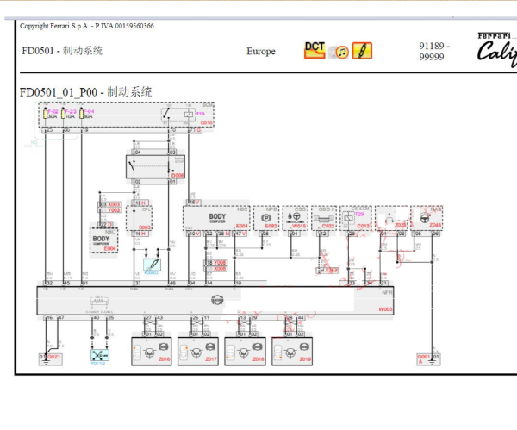
Task: Click the 91189 - 99999 chassis range
Action: [434, 51]
